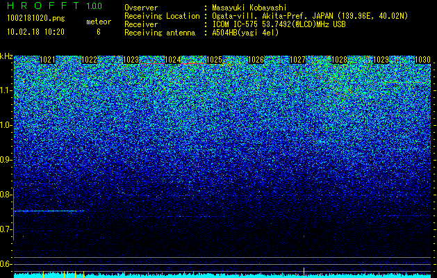The width and height of the screenshot is (437, 278).
Task: Click the 1029 time marker
Action: pyautogui.click(x=381, y=60)
